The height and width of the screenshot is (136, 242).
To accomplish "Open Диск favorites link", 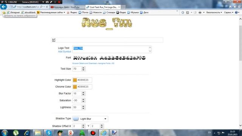I will [x=144, y=12].
